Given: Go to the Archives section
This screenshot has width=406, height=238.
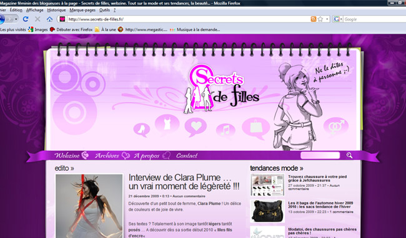Looking at the screenshot, I should coord(107,155).
